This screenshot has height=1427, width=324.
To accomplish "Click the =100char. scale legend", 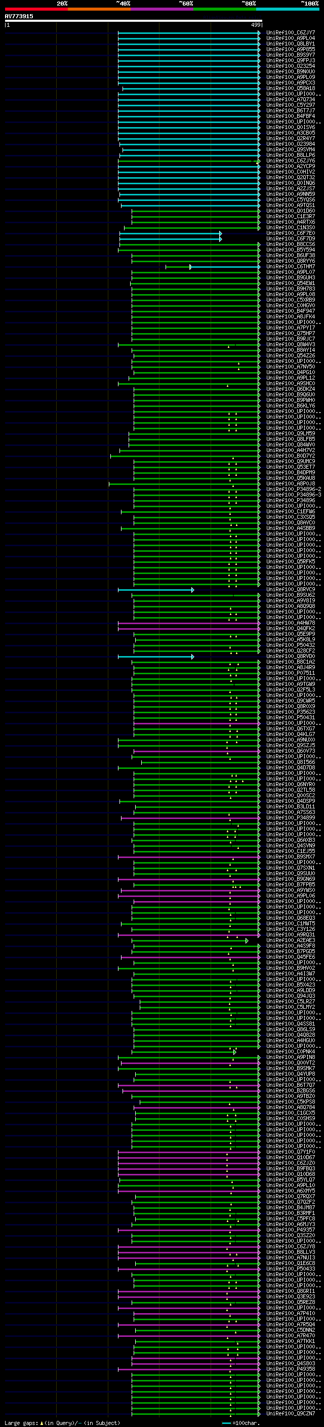I will pos(241,1422).
